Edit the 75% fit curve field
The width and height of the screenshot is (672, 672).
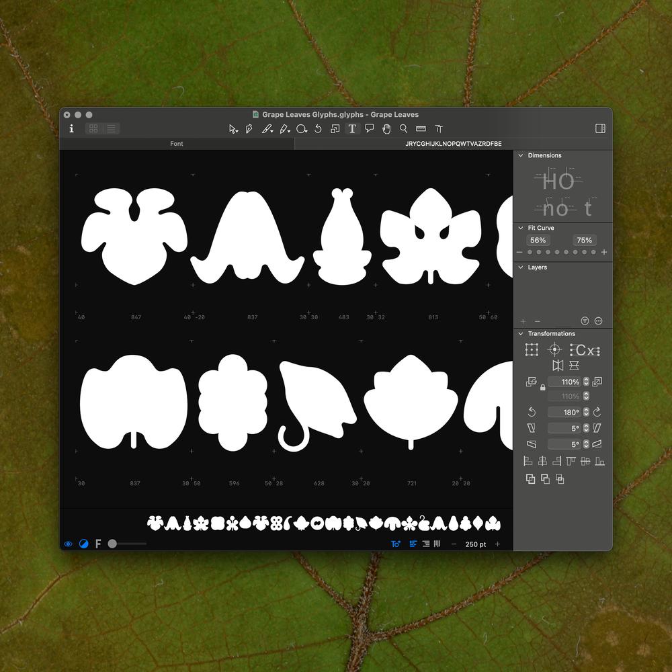pos(584,241)
